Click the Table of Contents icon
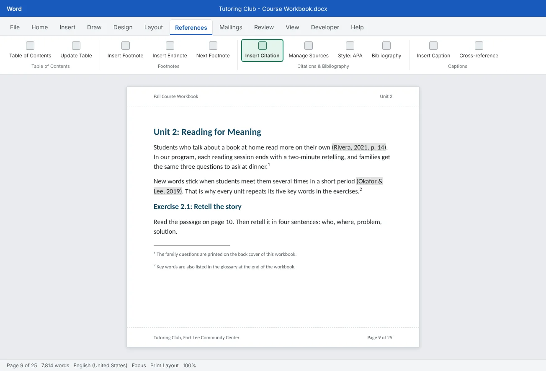 coord(30,46)
